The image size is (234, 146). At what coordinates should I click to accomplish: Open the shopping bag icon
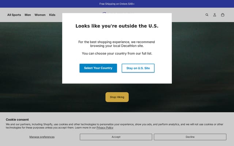pos(223,15)
